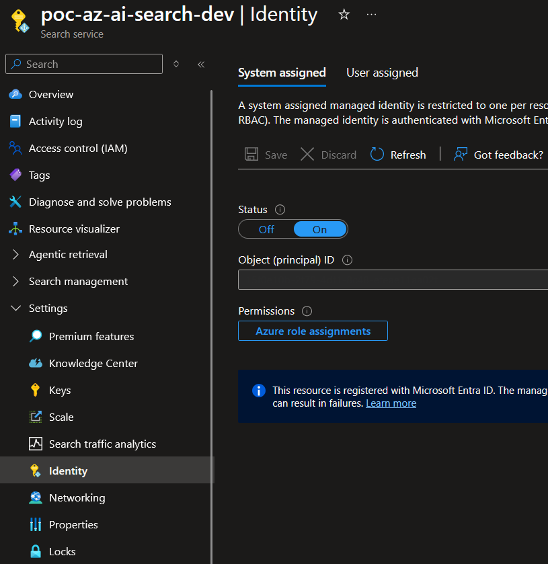This screenshot has height=564, width=548.
Task: Click the Identity key icon beside the page title
Action: pos(19,22)
